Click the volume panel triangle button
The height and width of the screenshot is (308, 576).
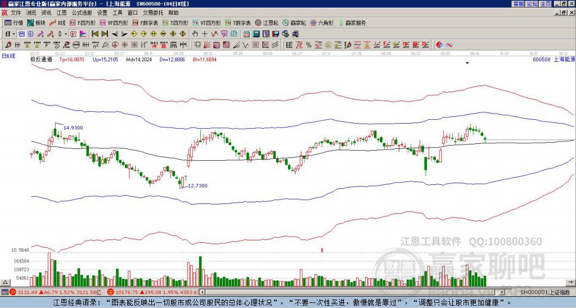click(5, 282)
